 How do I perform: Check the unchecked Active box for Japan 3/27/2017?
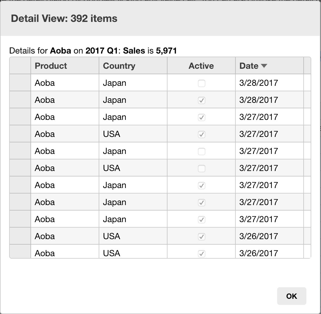click(x=201, y=152)
